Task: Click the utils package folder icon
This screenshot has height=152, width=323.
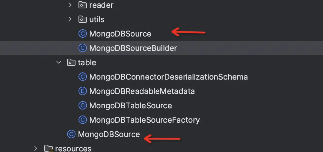Action: (82, 19)
